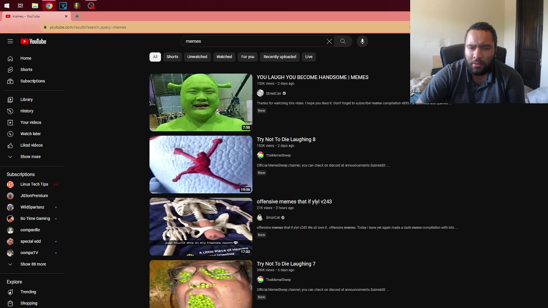
Task: Click Linus Tech Tips channel avatar
Action: tap(10, 184)
